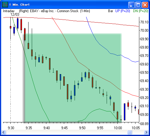Click the 10:00 time axis label
The height and width of the screenshot is (136, 150).
pos(118,128)
